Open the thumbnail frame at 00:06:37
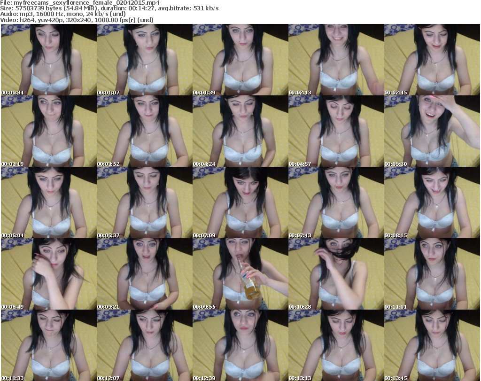 145,203
